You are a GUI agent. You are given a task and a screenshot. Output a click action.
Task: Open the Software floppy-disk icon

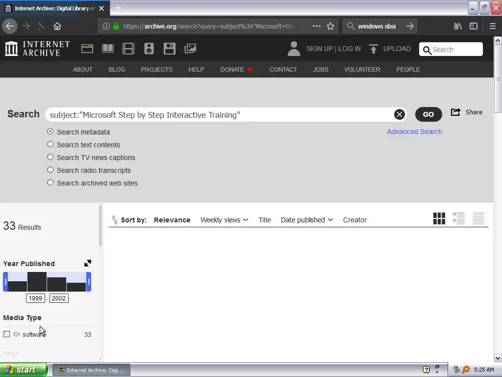pyautogui.click(x=169, y=49)
